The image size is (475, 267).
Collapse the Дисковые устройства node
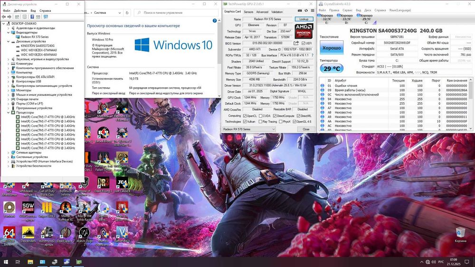(9, 41)
